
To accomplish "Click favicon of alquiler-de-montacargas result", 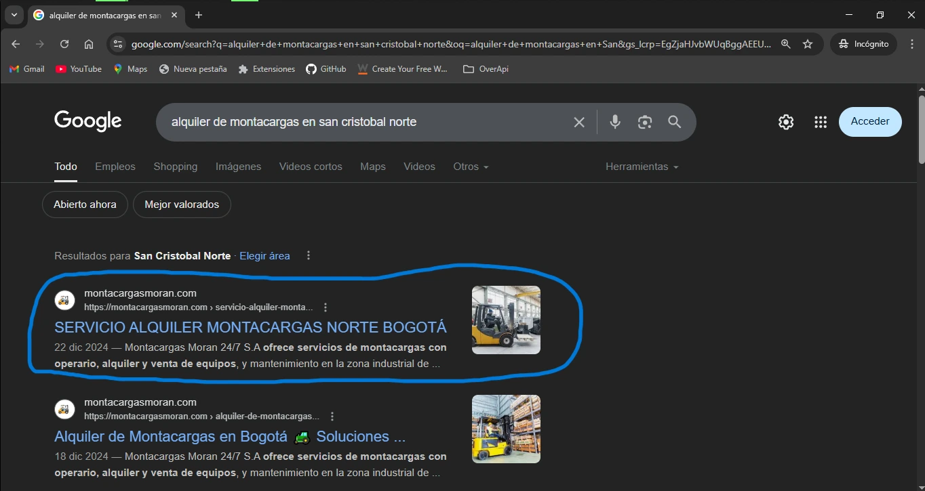I will pos(64,409).
